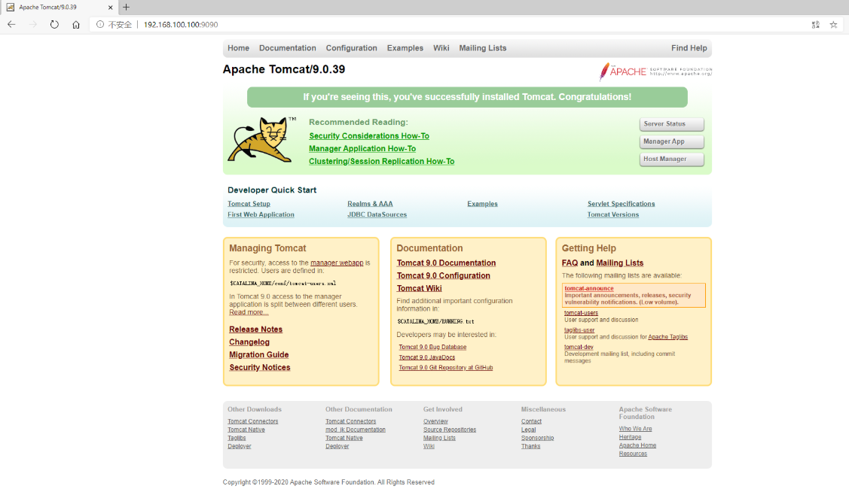Screen dimensions: 849x492
Task: Open Security Considerations How-To link
Action: click(368, 136)
